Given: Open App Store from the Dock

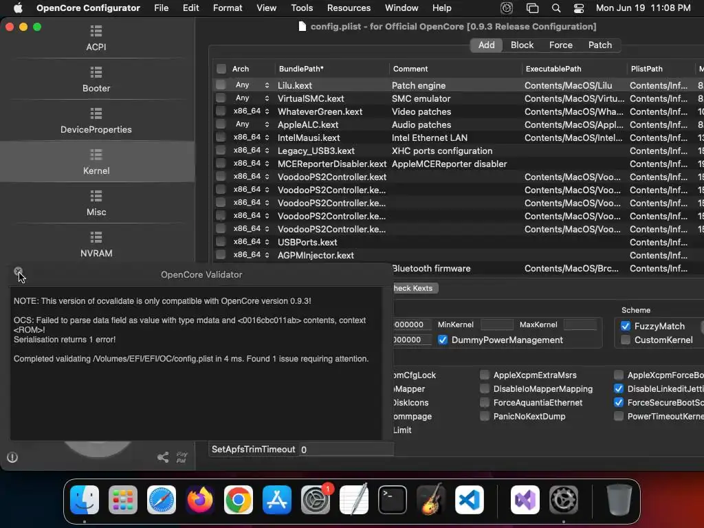Looking at the screenshot, I should [276, 500].
